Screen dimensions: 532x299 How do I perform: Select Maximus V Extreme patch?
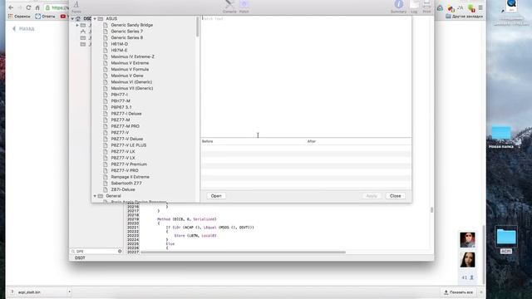(130, 63)
